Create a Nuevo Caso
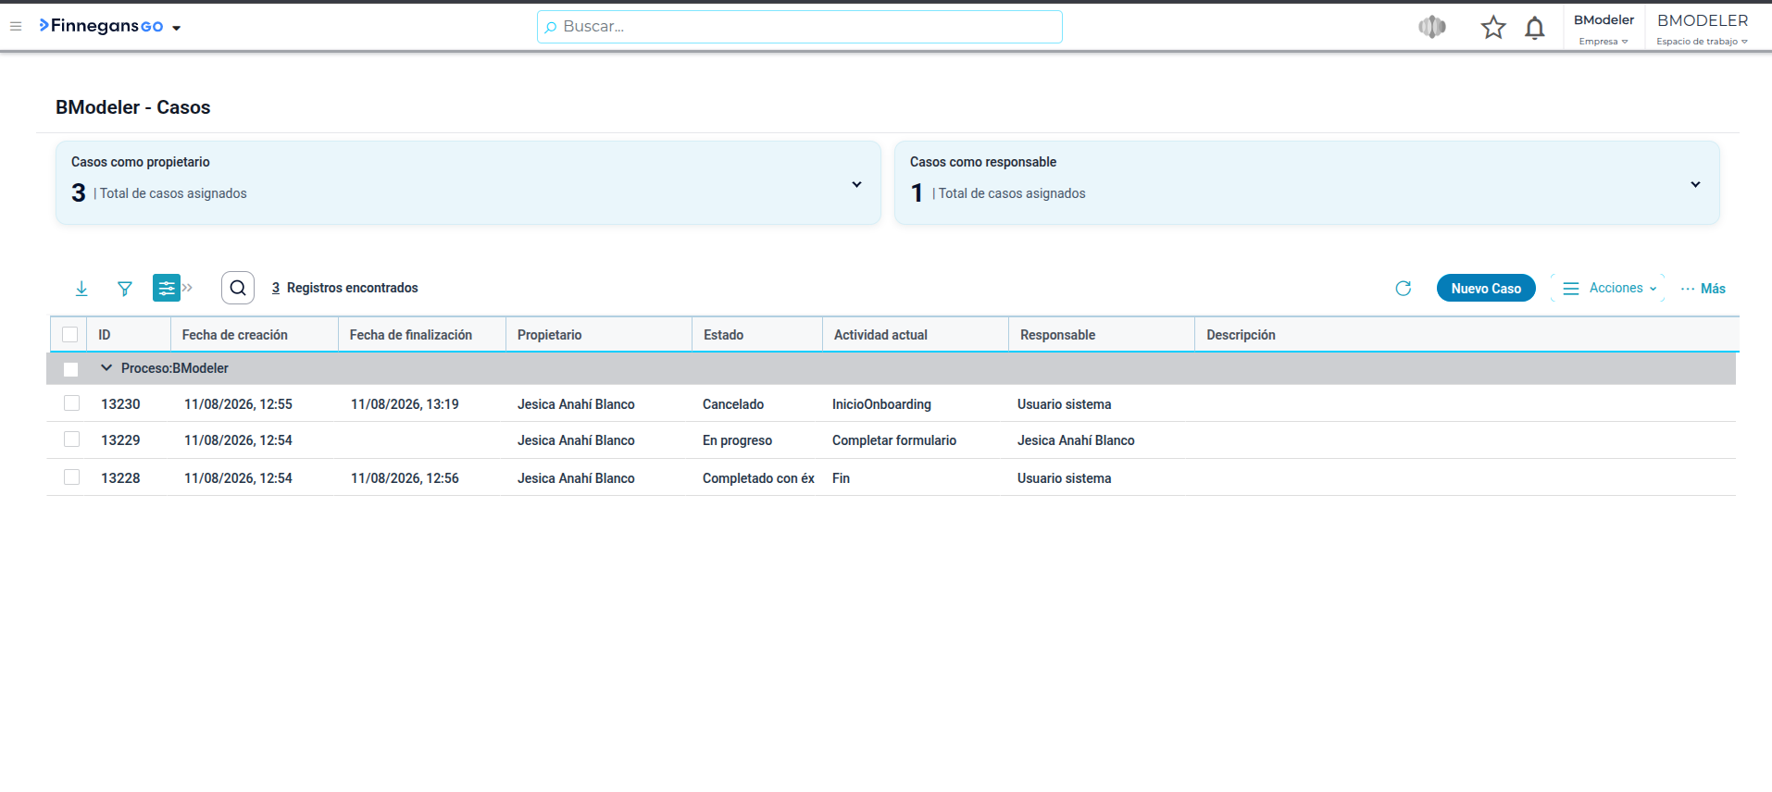Viewport: 1772px width, 792px height. tap(1486, 289)
